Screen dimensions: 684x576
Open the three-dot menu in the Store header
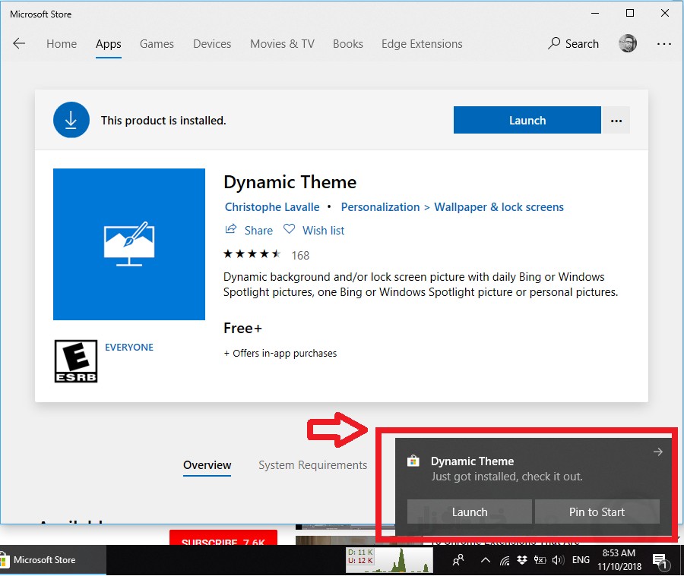663,44
